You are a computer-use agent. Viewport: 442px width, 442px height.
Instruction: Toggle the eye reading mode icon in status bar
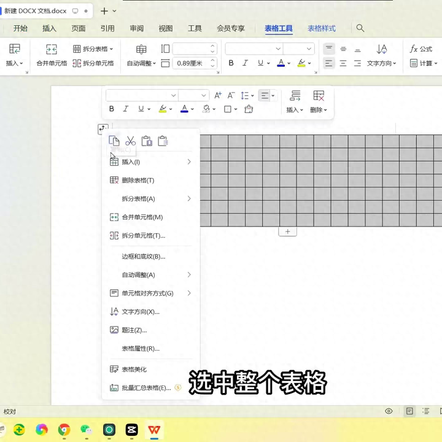click(x=389, y=411)
